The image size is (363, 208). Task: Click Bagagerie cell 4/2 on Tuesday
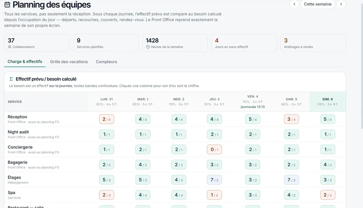pos(143,165)
